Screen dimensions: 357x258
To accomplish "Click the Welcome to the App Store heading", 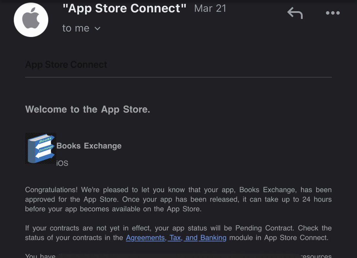I will click(88, 109).
